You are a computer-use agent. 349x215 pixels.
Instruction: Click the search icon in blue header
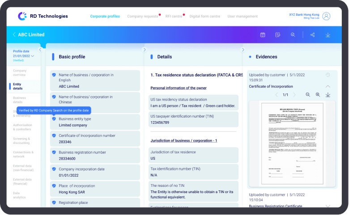(x=293, y=35)
